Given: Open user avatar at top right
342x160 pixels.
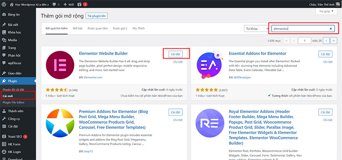Looking at the screenshot, I should coord(338,4).
